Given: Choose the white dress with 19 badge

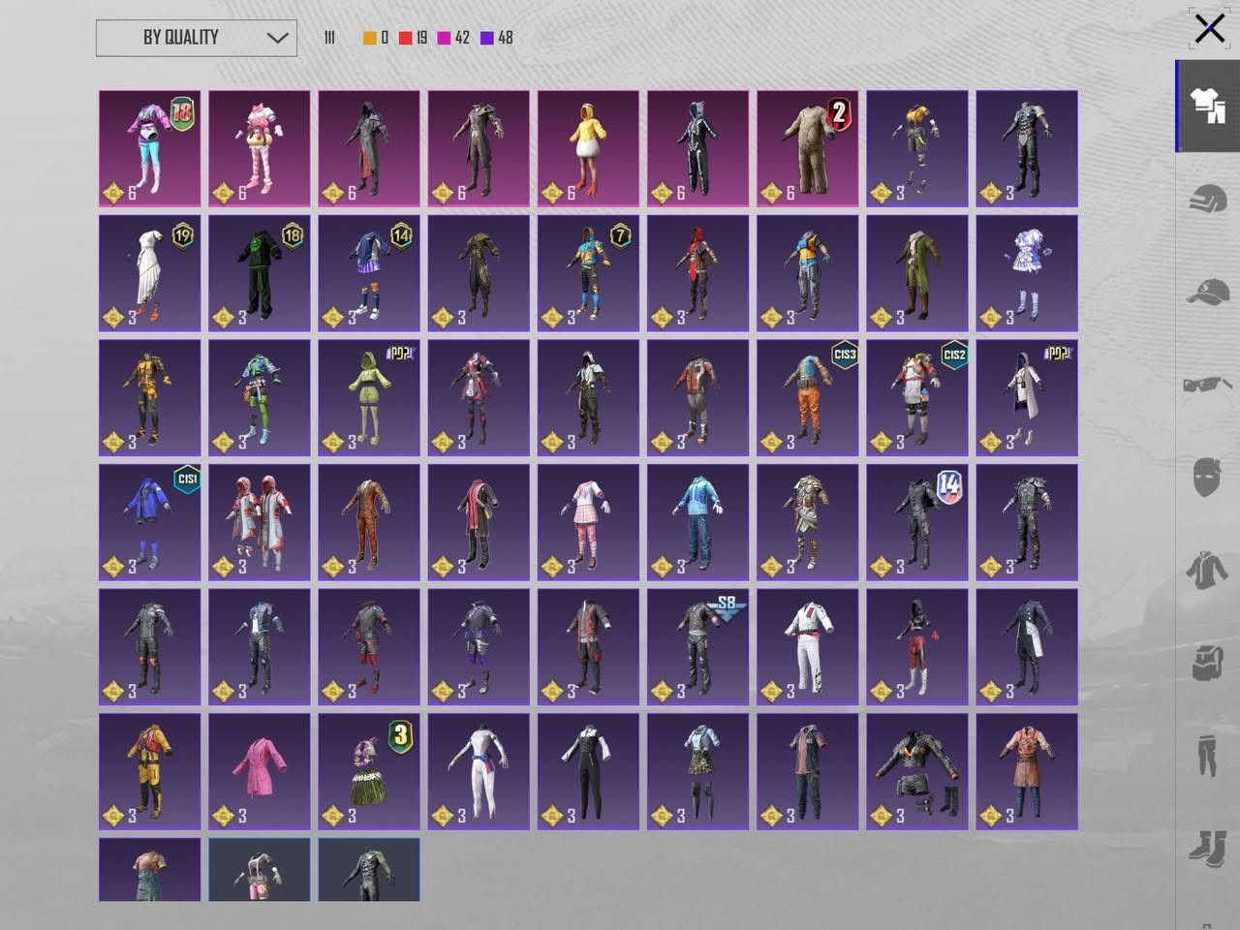Looking at the screenshot, I should pos(150,273).
